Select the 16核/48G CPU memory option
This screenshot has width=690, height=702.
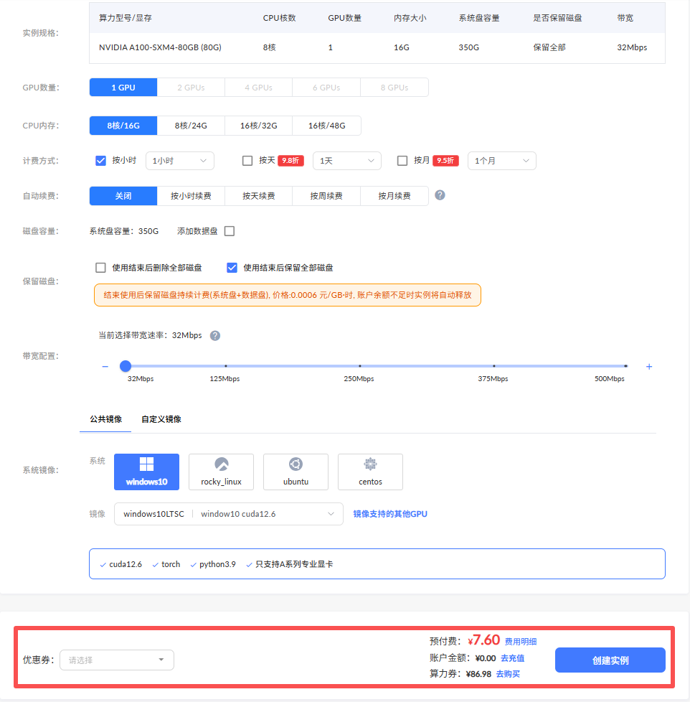pyautogui.click(x=326, y=126)
